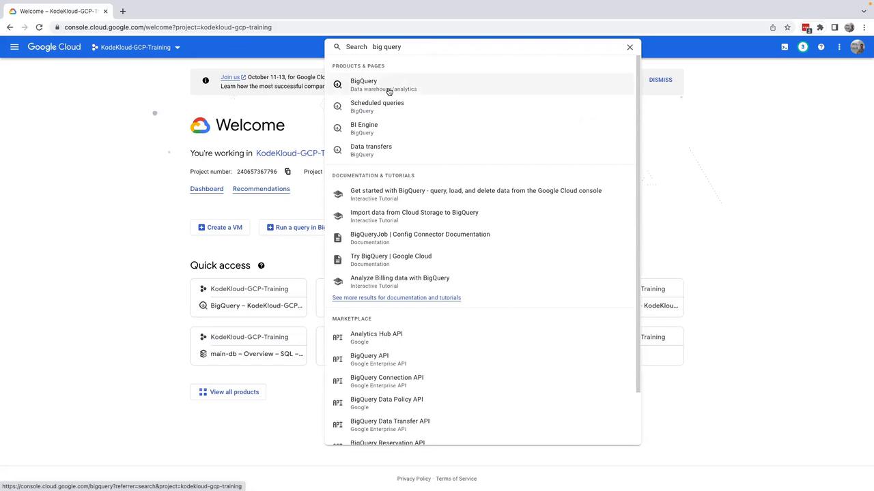Clear the search with the X icon
The height and width of the screenshot is (491, 874).
coord(630,47)
